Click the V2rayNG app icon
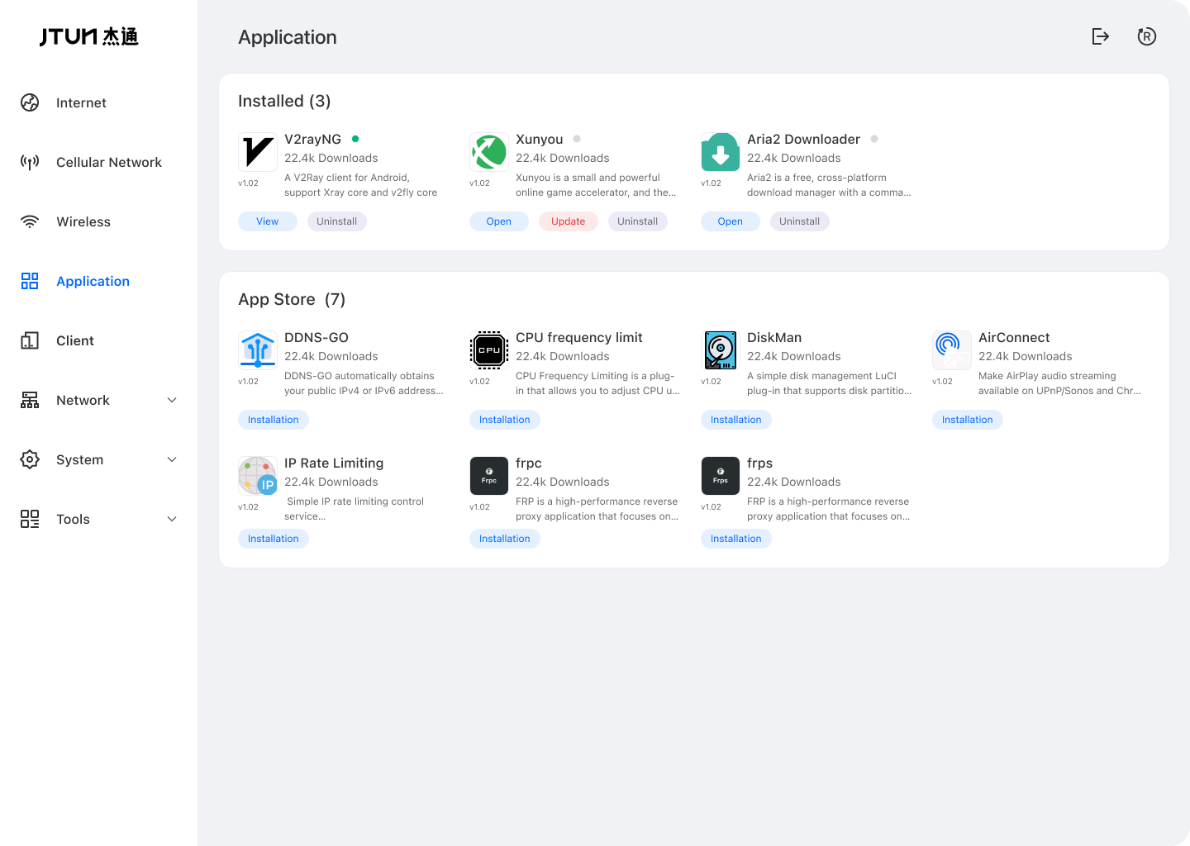 [258, 152]
